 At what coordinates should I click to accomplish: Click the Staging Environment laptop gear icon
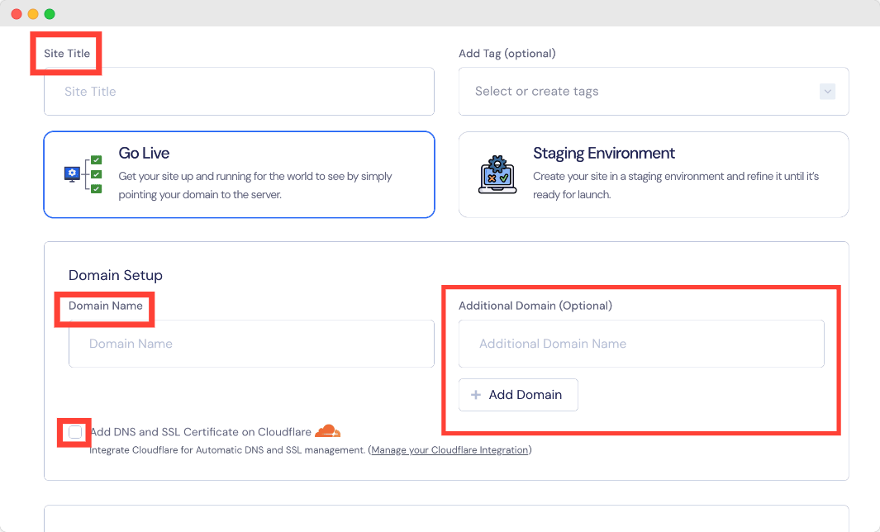(497, 174)
